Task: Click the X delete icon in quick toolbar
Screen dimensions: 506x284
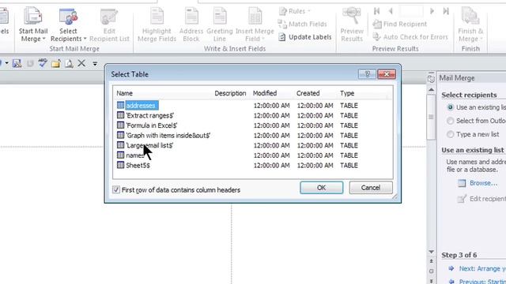Action: coord(81,63)
